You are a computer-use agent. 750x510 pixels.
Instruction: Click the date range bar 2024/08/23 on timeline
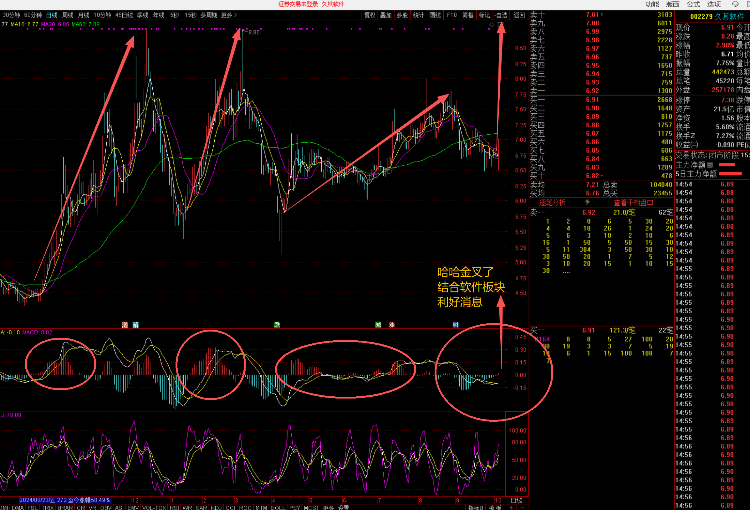pyautogui.click(x=65, y=500)
